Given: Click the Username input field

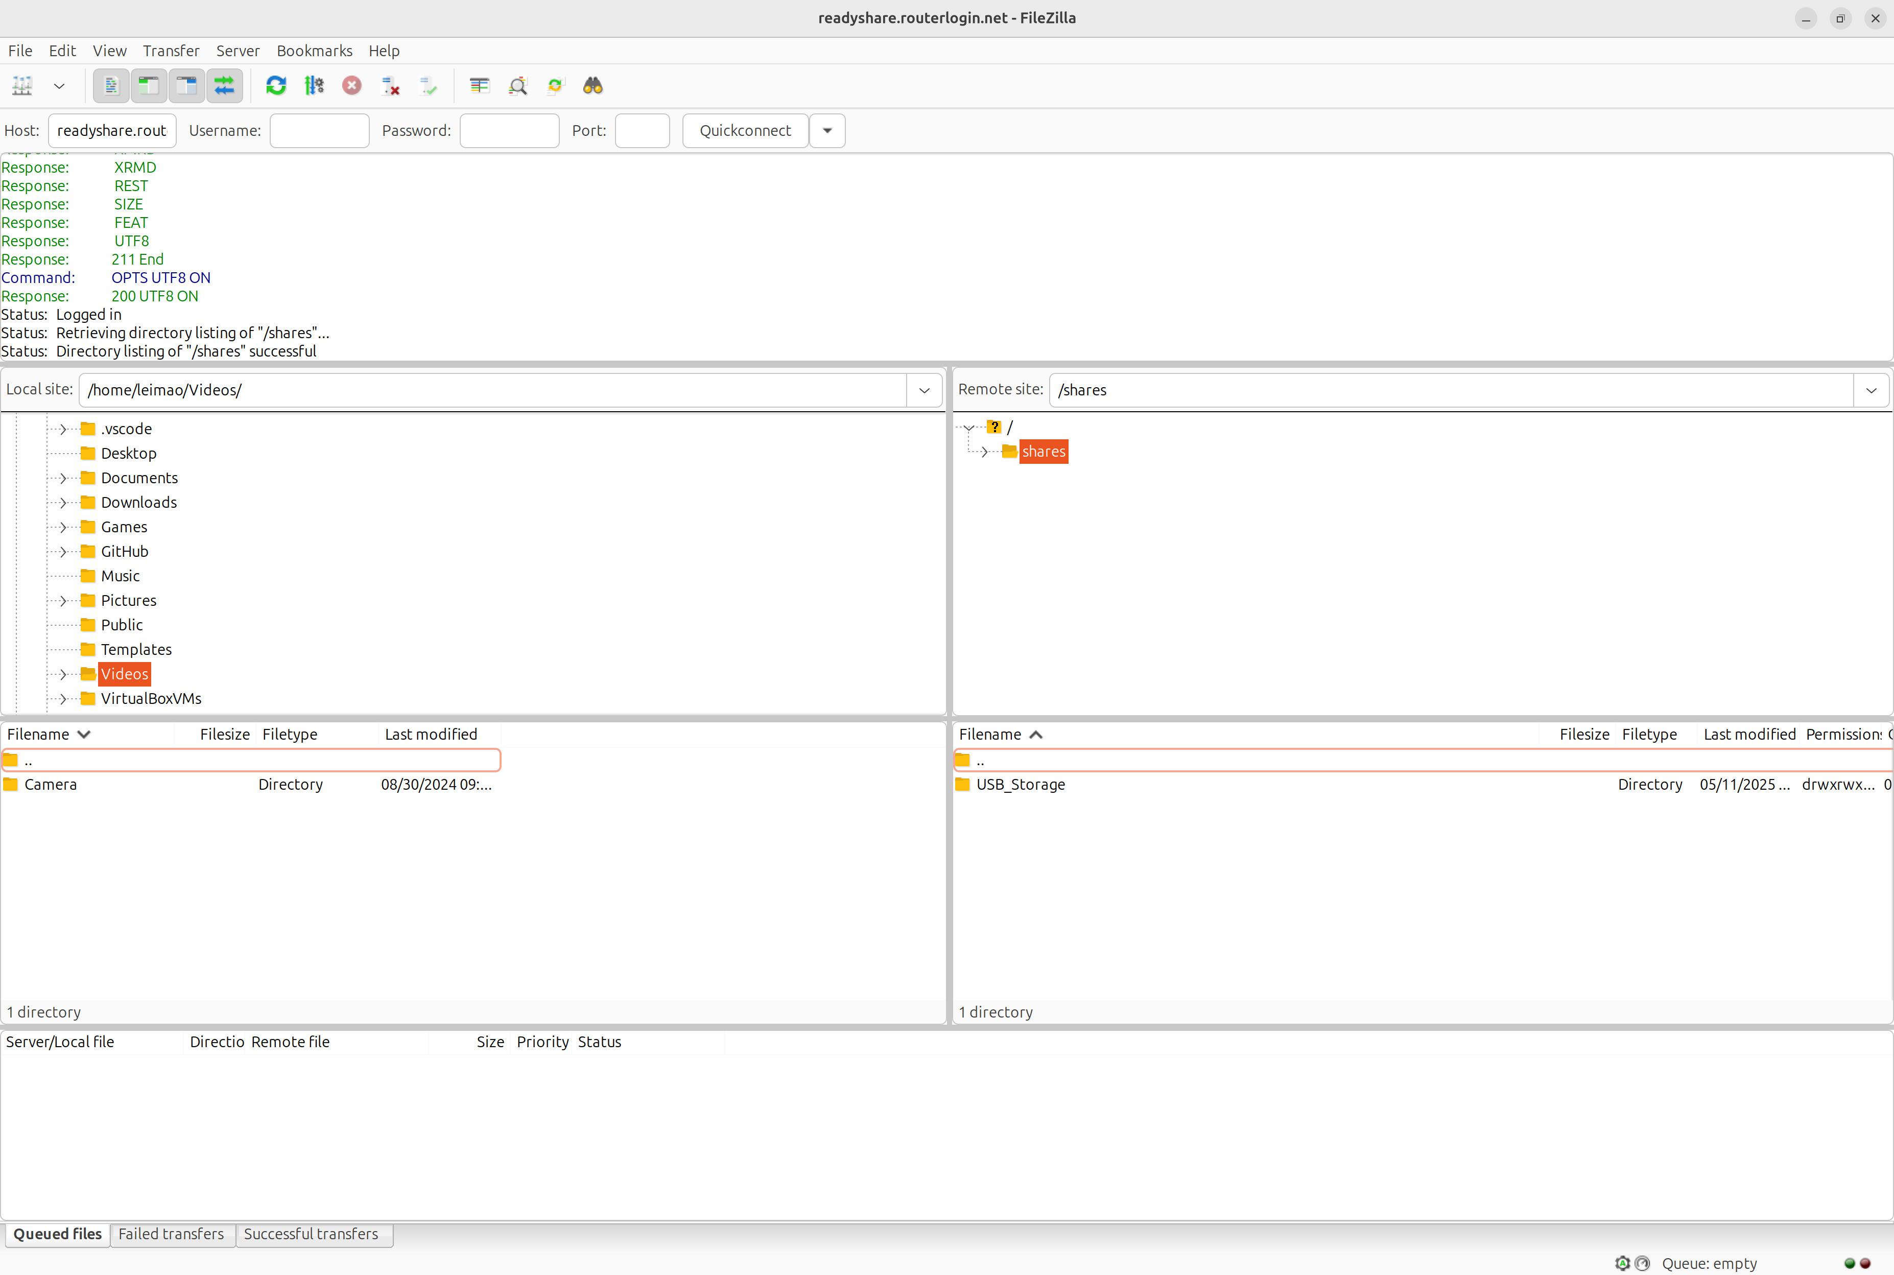Looking at the screenshot, I should click(319, 131).
